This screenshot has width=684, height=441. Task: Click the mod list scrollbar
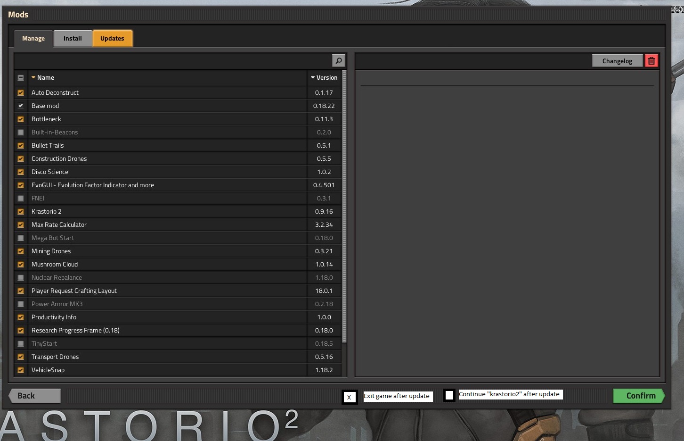click(x=344, y=208)
